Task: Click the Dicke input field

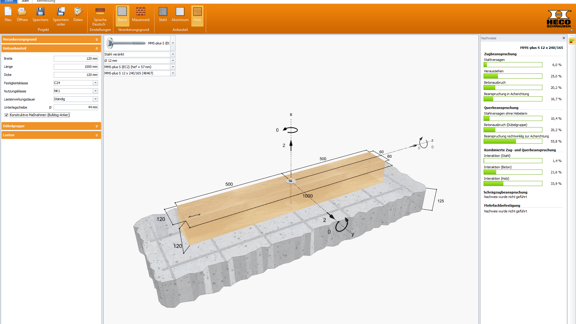Action: coord(76,75)
